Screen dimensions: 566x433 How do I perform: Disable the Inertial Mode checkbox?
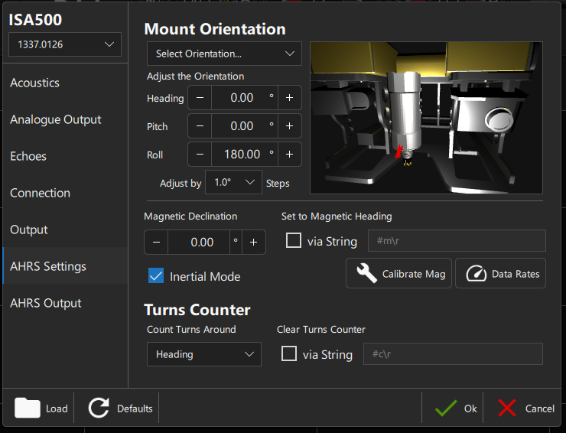click(x=156, y=276)
